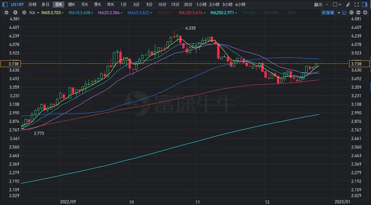Switch to 5分 five-minute interval
Image resolution: width=371 pixels, height=205 pixels.
click(x=149, y=5)
